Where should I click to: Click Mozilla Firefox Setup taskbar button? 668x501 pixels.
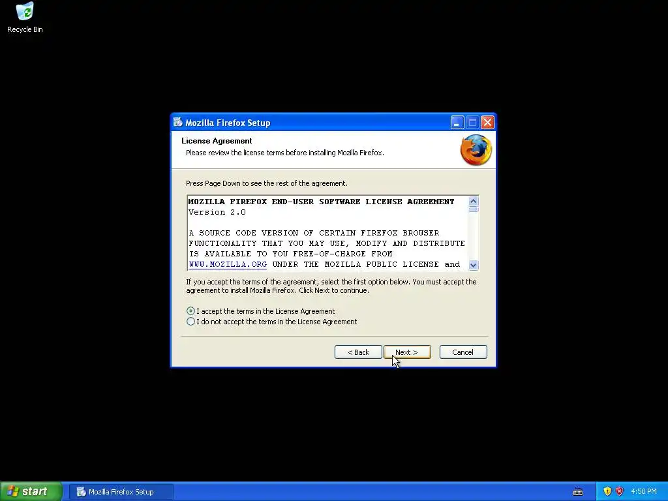click(121, 492)
